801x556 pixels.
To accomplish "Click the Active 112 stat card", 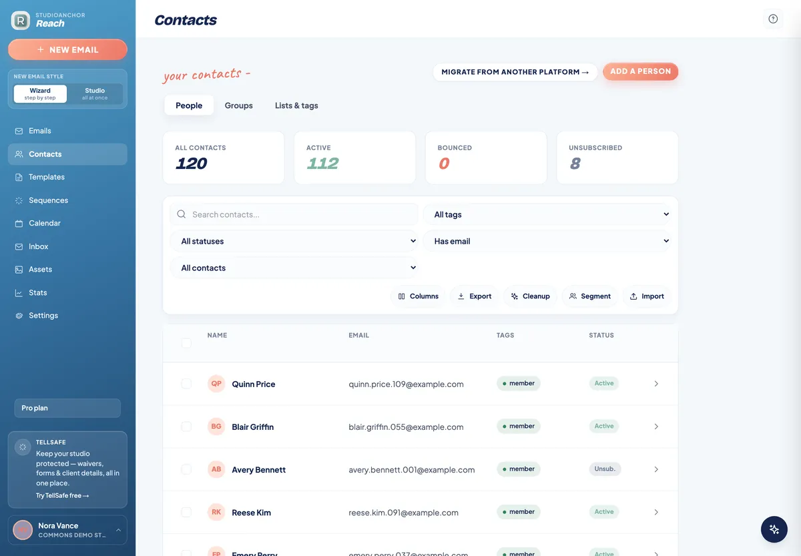I will 354,158.
